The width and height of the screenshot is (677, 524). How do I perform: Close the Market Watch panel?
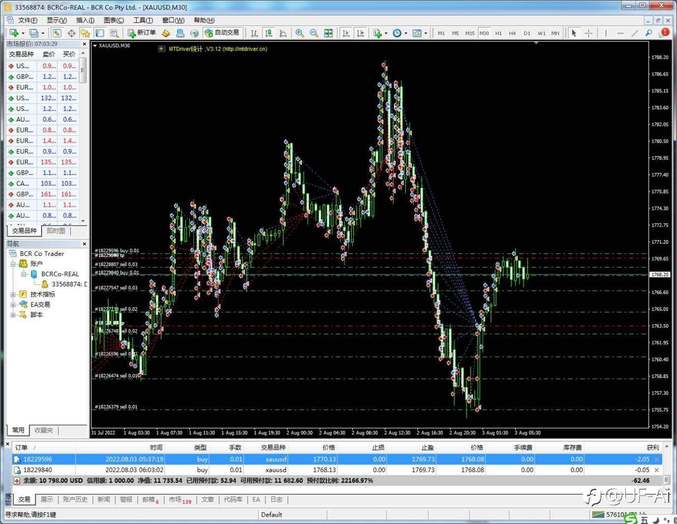pyautogui.click(x=84, y=44)
